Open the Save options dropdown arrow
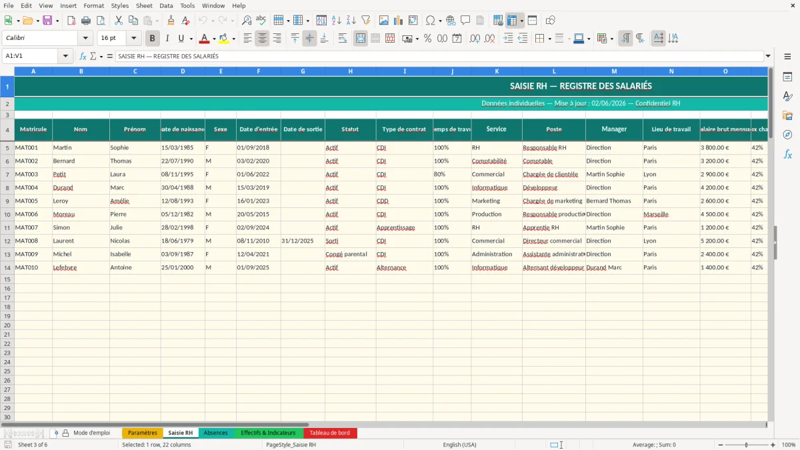This screenshot has width=800, height=450. click(x=57, y=21)
